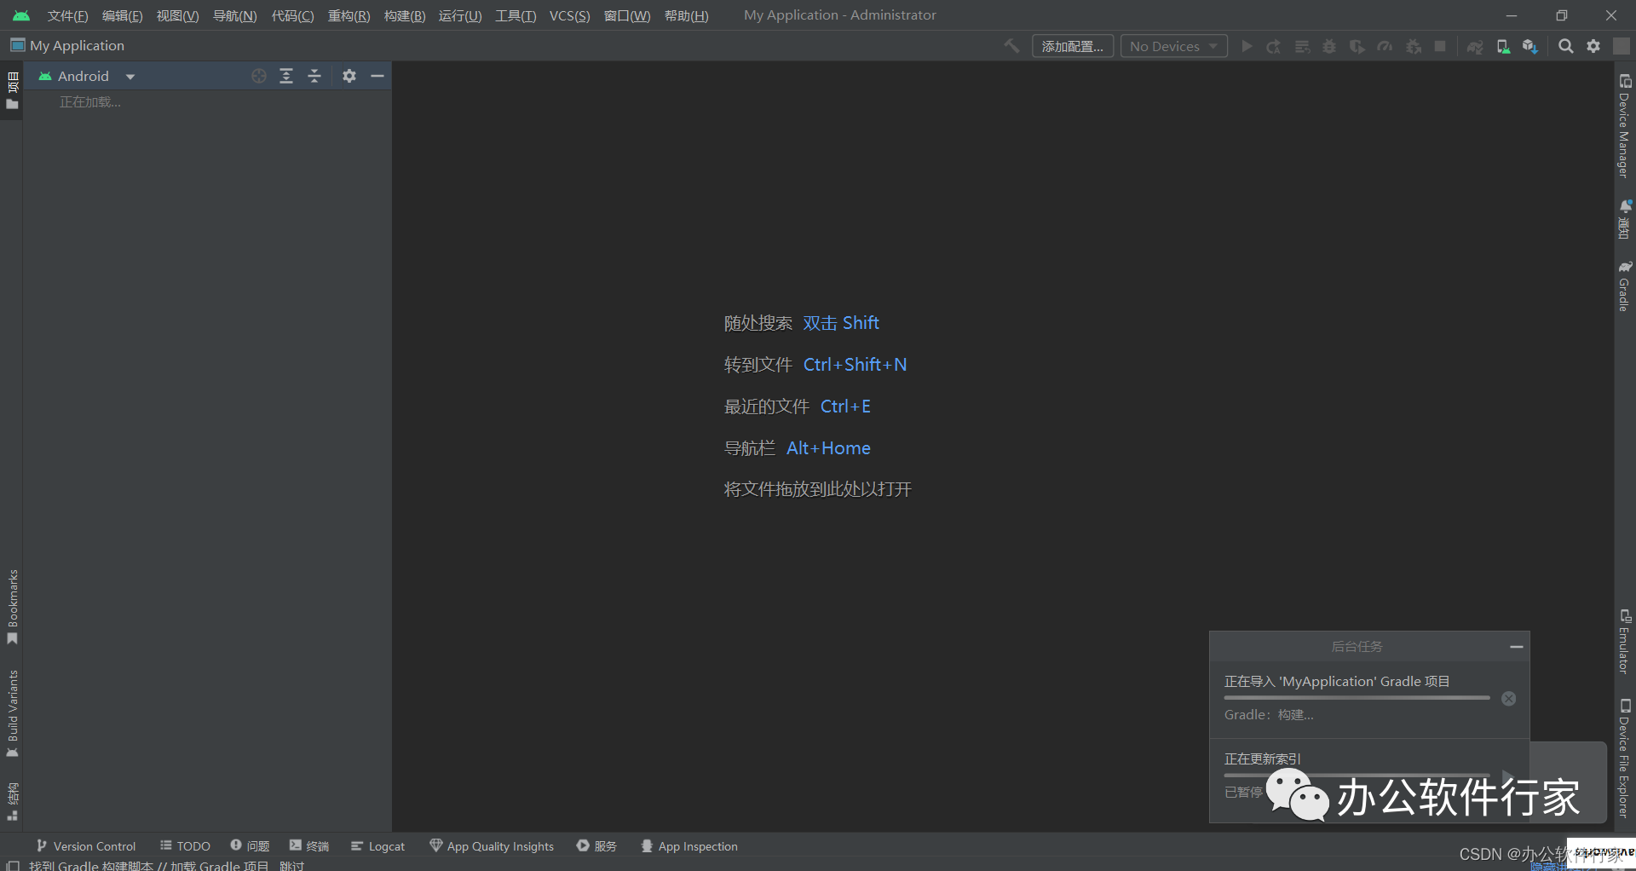The width and height of the screenshot is (1636, 871).
Task: Click the Stop square icon
Action: (x=1440, y=46)
